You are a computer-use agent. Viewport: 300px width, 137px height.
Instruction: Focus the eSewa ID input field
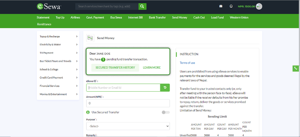click(x=123, y=88)
